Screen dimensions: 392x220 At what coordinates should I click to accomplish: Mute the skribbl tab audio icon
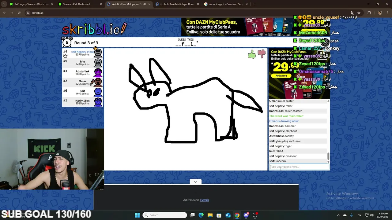[x=145, y=4]
